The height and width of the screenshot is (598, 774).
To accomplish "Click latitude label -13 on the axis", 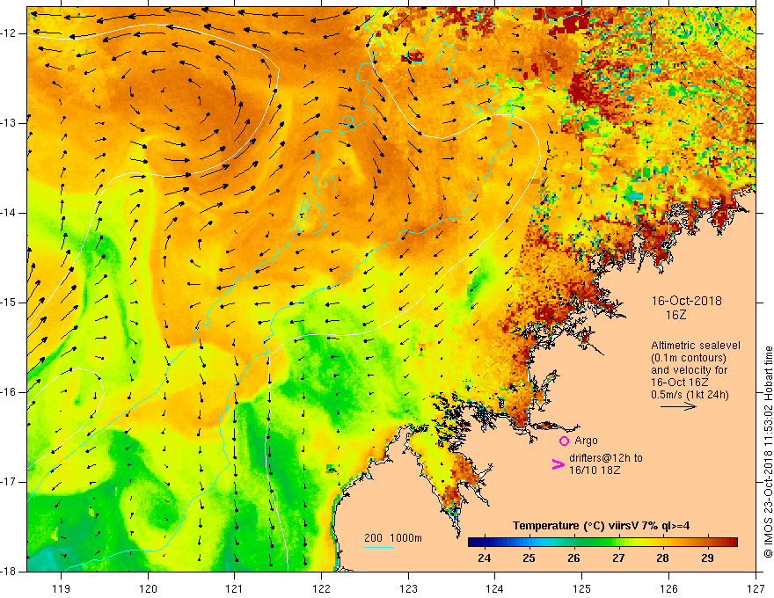I will coord(9,123).
